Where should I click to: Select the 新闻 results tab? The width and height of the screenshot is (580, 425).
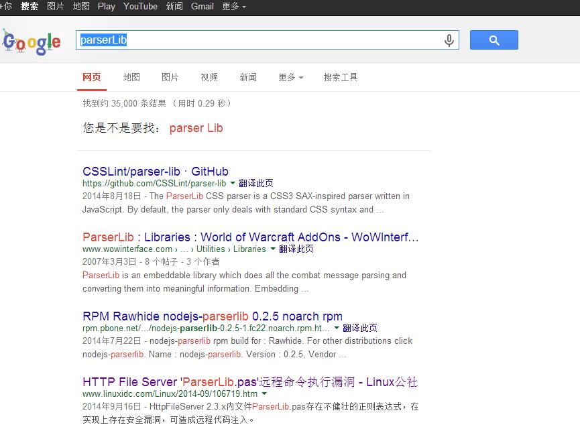pos(248,78)
